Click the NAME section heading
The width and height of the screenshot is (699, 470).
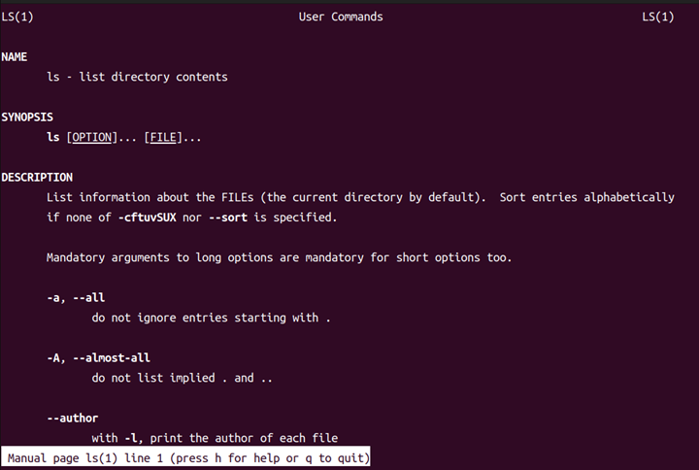coord(14,57)
